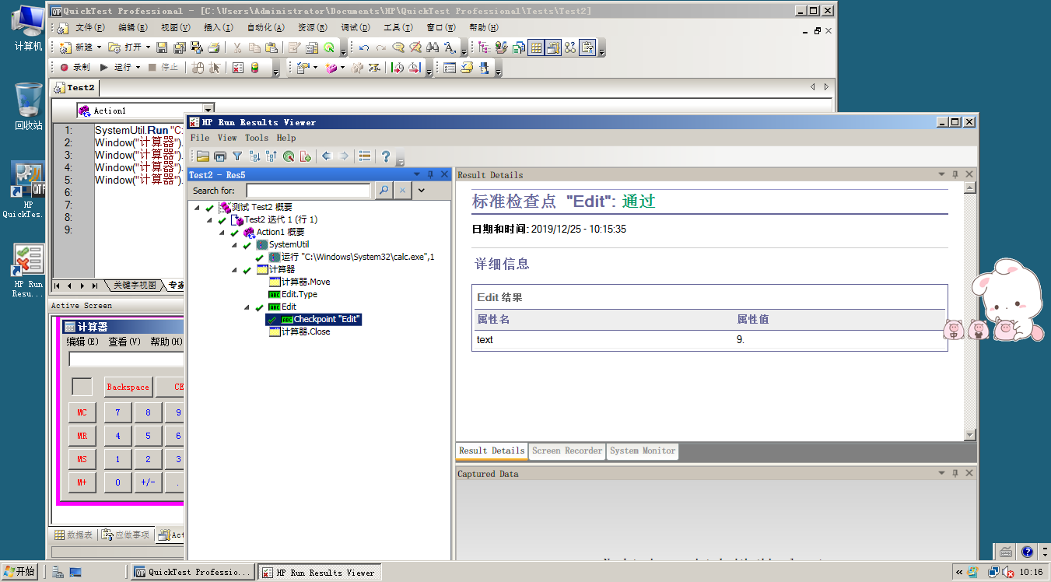The height and width of the screenshot is (582, 1051).
Task: Click the +/- key on the calculator
Action: (x=148, y=482)
